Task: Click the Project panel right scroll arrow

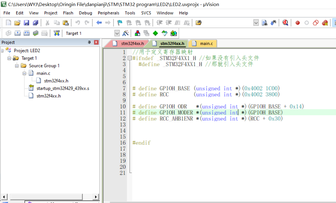Action: click(96, 197)
